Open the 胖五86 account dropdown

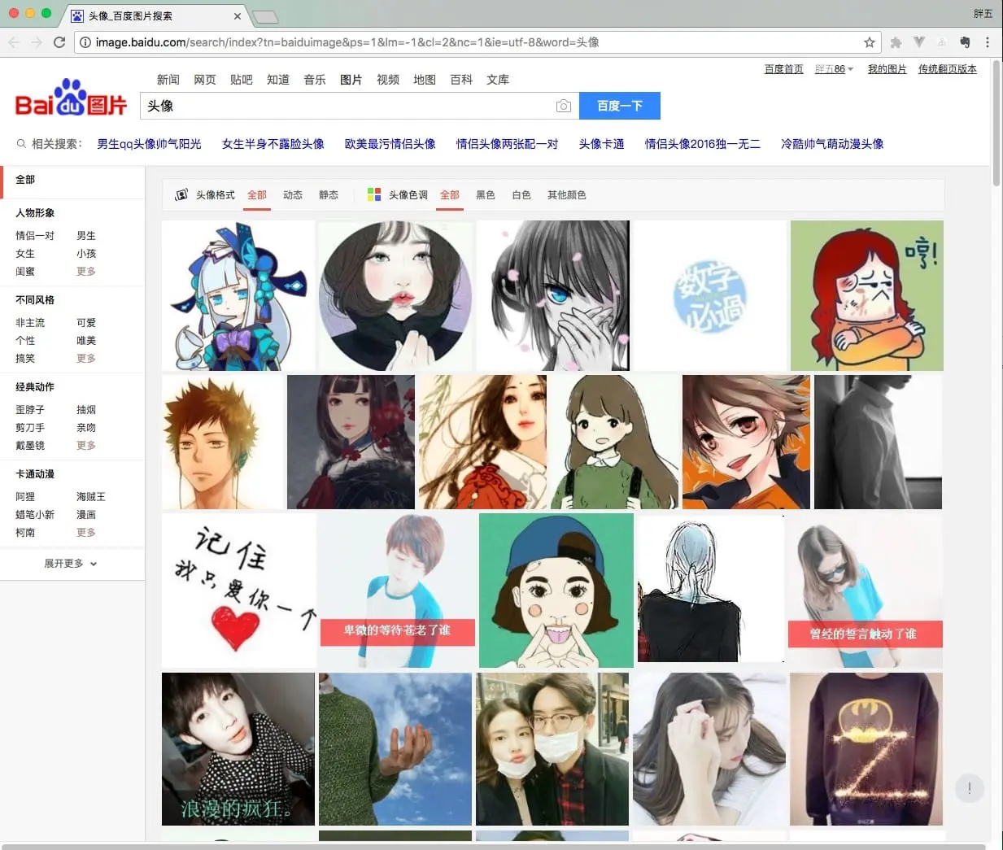pyautogui.click(x=834, y=69)
